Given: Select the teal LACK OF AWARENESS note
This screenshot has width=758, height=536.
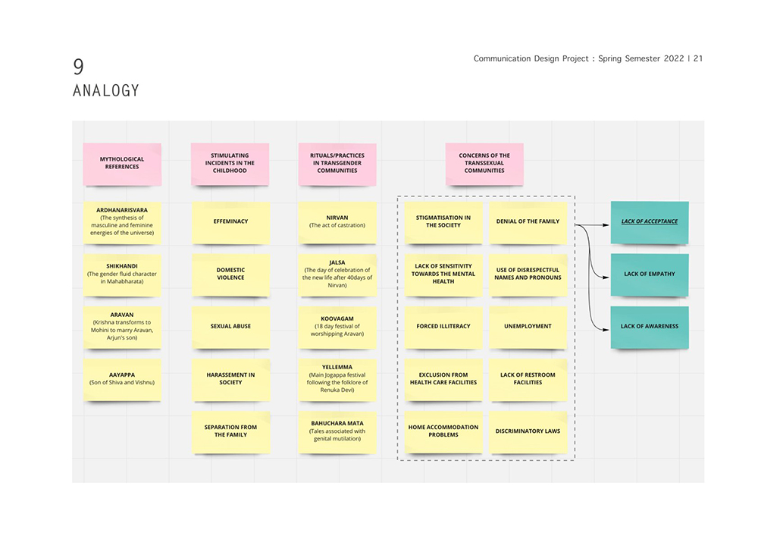Looking at the screenshot, I should click(650, 327).
